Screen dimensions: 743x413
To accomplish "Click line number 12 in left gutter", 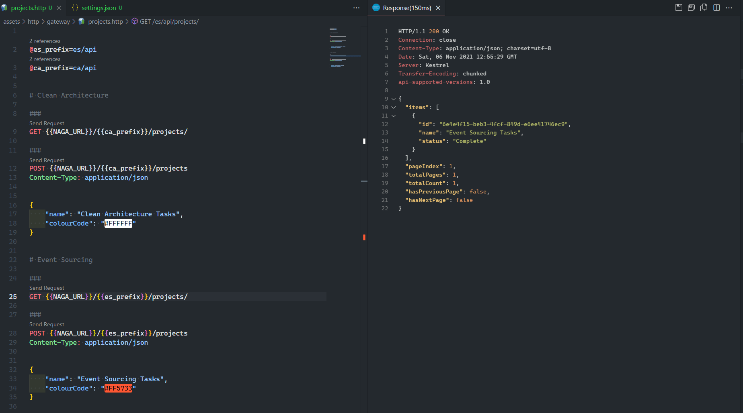I will pos(13,169).
